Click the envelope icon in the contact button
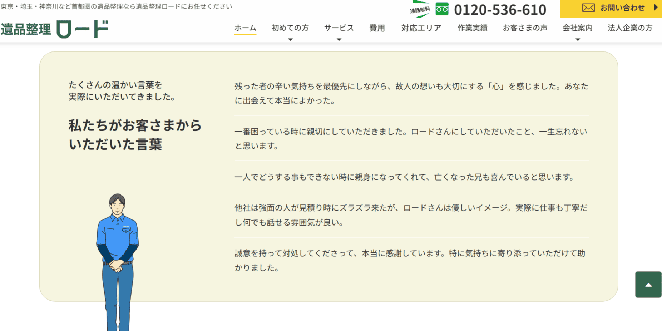The height and width of the screenshot is (331, 662). [588, 7]
